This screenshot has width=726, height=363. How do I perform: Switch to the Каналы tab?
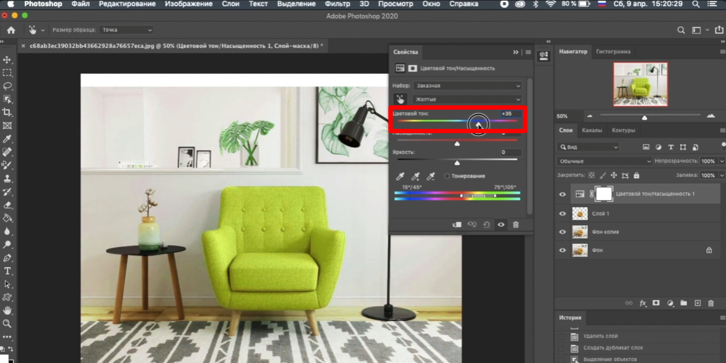click(x=592, y=131)
